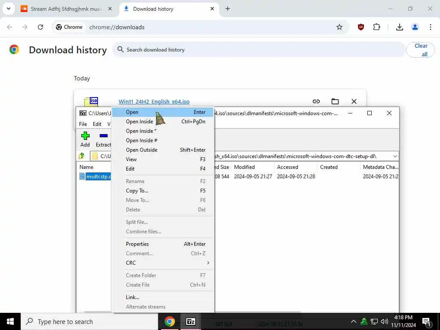Viewport: 440px width, 330px height.
Task: Minimize the 7-Zip window
Action: click(350, 113)
